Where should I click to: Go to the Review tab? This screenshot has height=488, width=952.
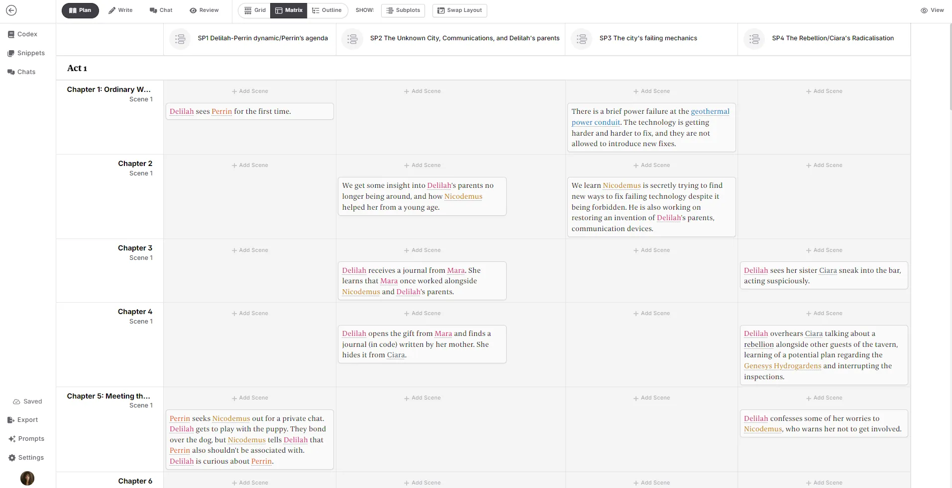204,10
